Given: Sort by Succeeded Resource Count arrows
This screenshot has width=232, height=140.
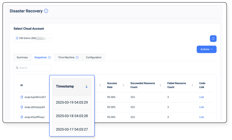Looking at the screenshot, I should (160, 85).
